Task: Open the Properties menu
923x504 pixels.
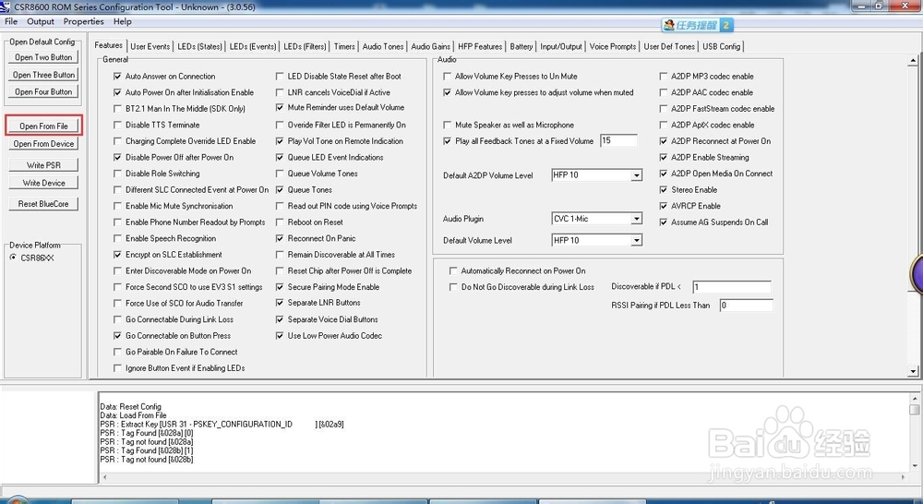Action: tap(84, 22)
